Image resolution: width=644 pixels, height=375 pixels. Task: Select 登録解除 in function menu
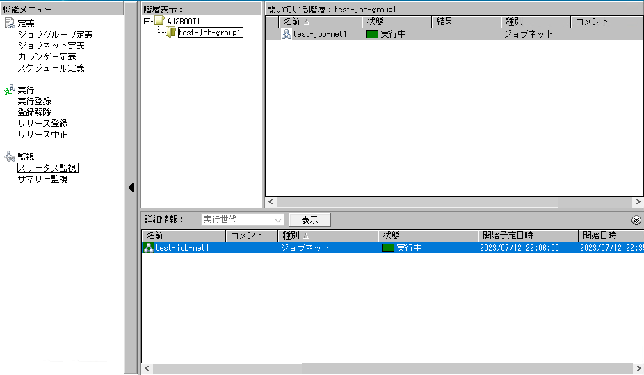(x=34, y=112)
